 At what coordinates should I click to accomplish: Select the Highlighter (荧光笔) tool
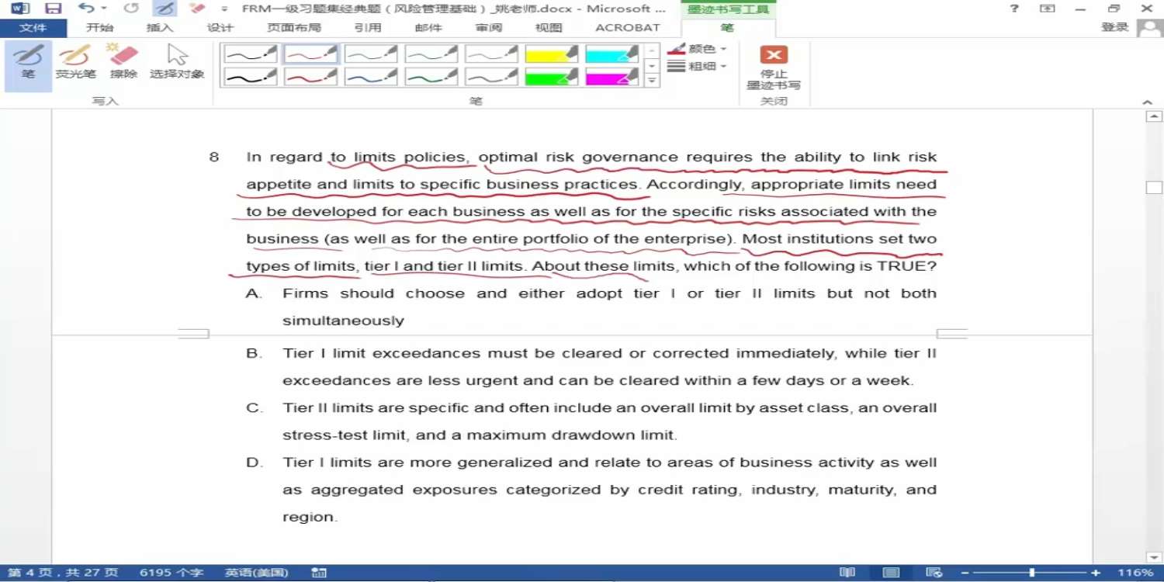tap(75, 63)
